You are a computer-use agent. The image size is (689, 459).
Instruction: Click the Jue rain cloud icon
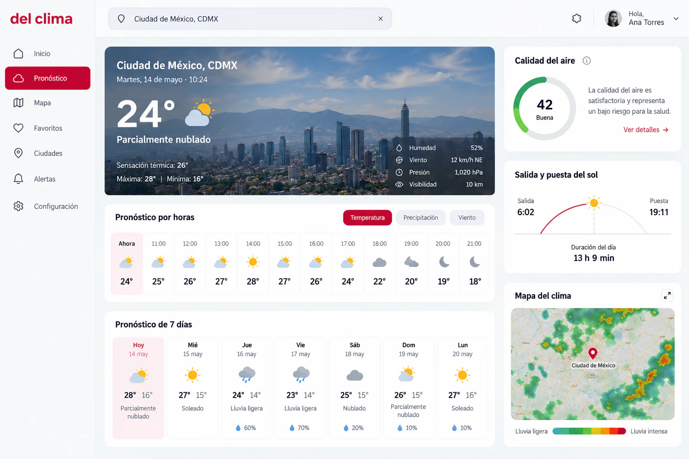point(247,375)
